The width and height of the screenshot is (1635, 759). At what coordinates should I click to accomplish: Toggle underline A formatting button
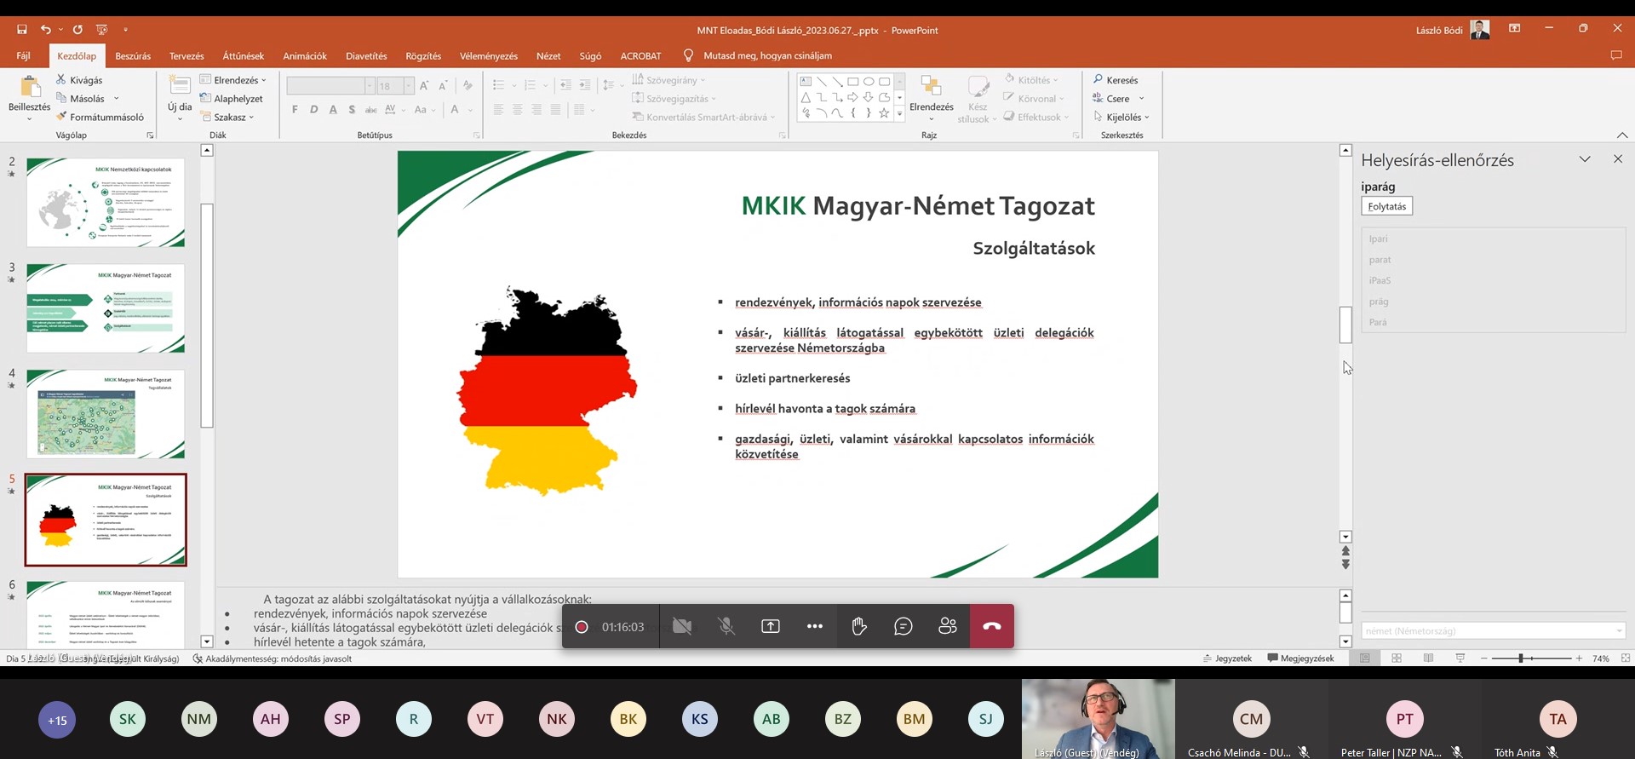333,109
